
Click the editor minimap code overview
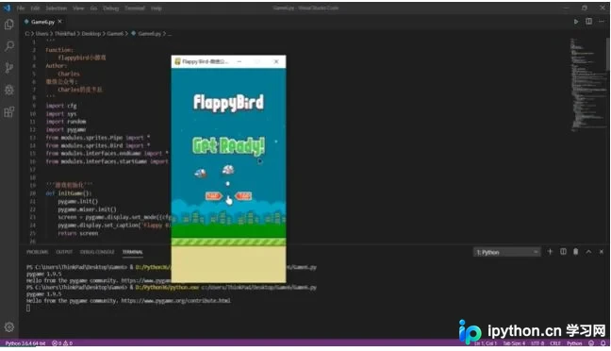pos(588,84)
